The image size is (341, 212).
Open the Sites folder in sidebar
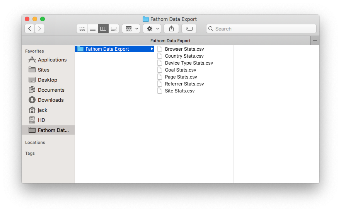48,70
